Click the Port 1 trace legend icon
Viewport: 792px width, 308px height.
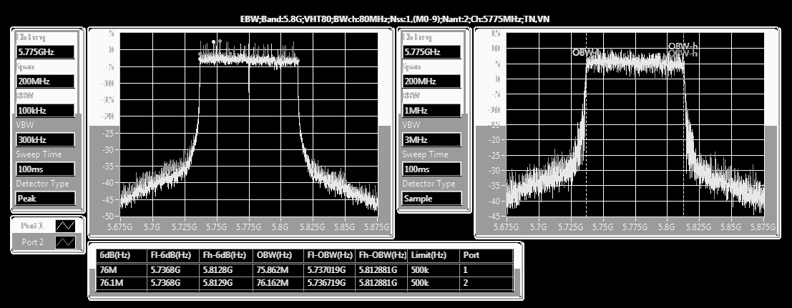click(x=65, y=225)
